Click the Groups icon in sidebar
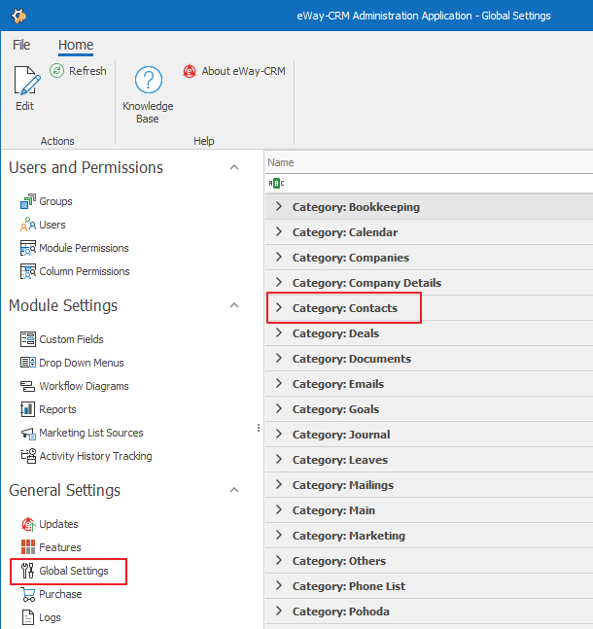Viewport: 593px width, 629px height. click(27, 201)
